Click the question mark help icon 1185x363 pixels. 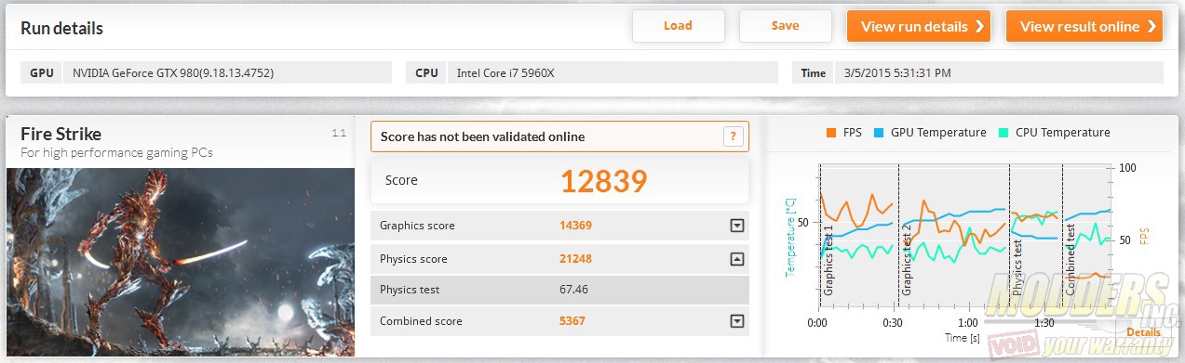pyautogui.click(x=734, y=136)
